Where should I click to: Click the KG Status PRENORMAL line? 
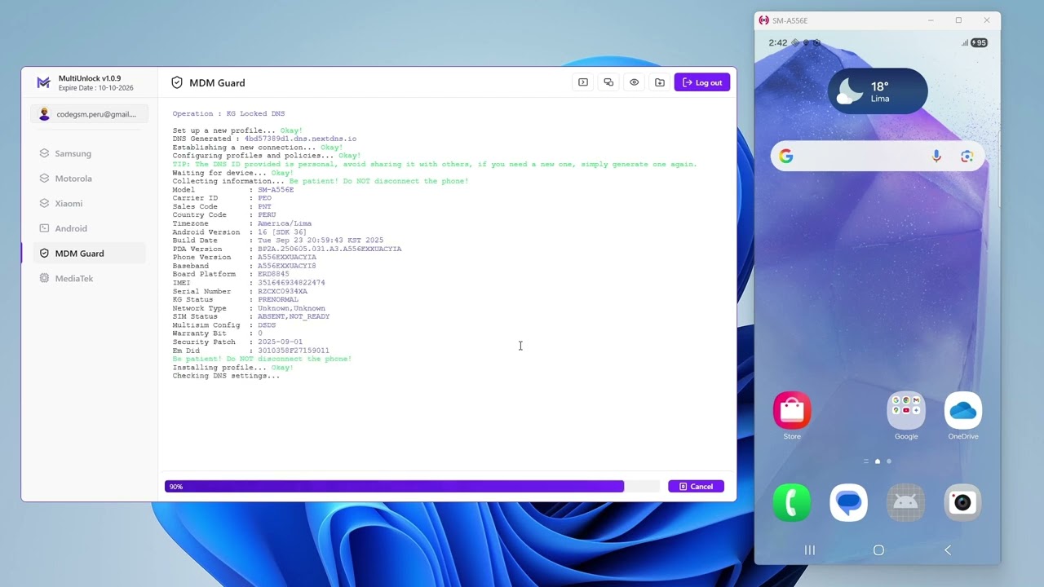[x=235, y=299]
